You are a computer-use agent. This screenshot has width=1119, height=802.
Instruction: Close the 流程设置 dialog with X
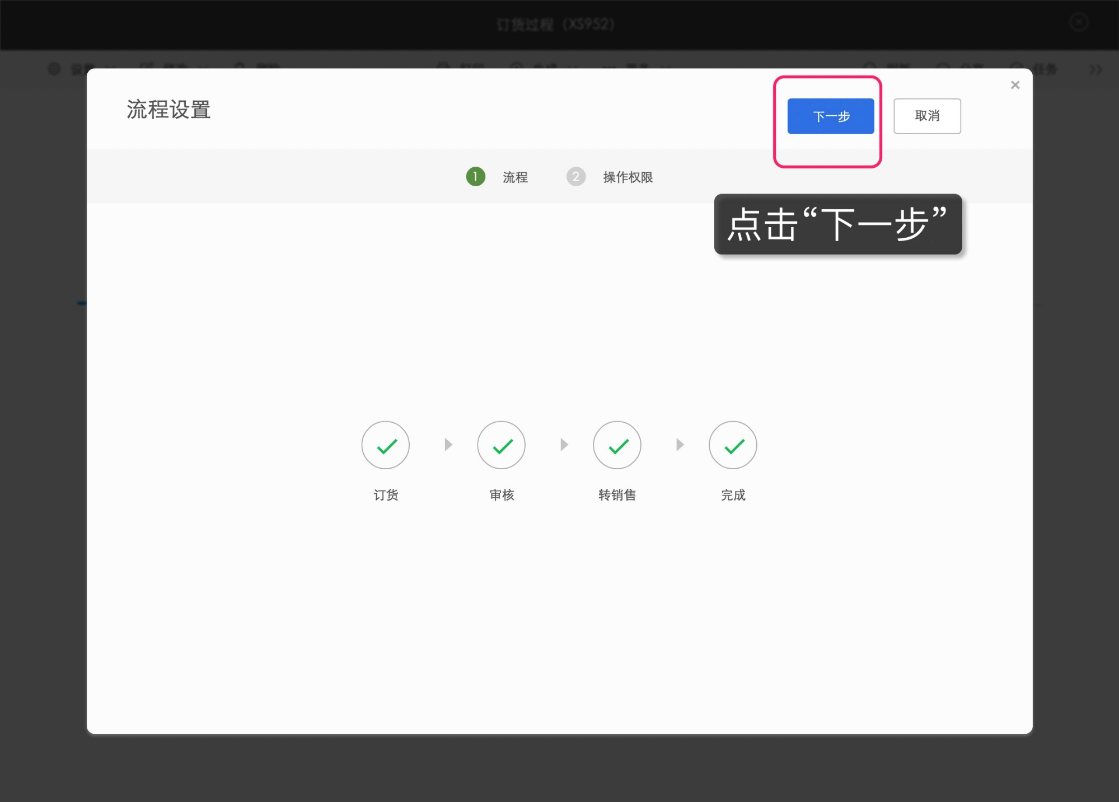coord(1015,85)
